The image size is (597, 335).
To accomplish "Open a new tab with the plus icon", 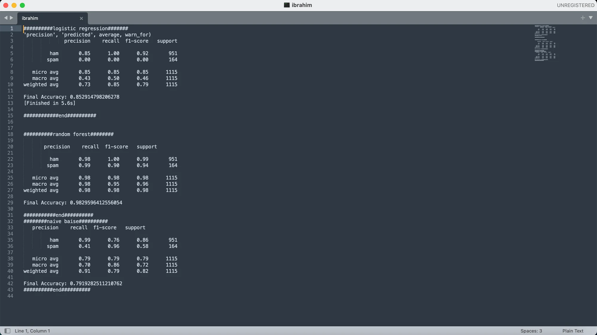I will coord(582,18).
